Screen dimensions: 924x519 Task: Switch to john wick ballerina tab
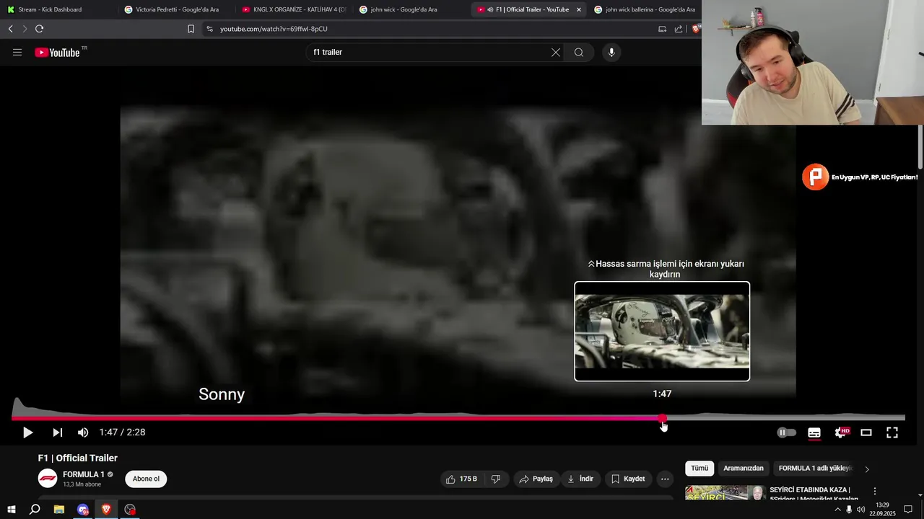point(645,9)
